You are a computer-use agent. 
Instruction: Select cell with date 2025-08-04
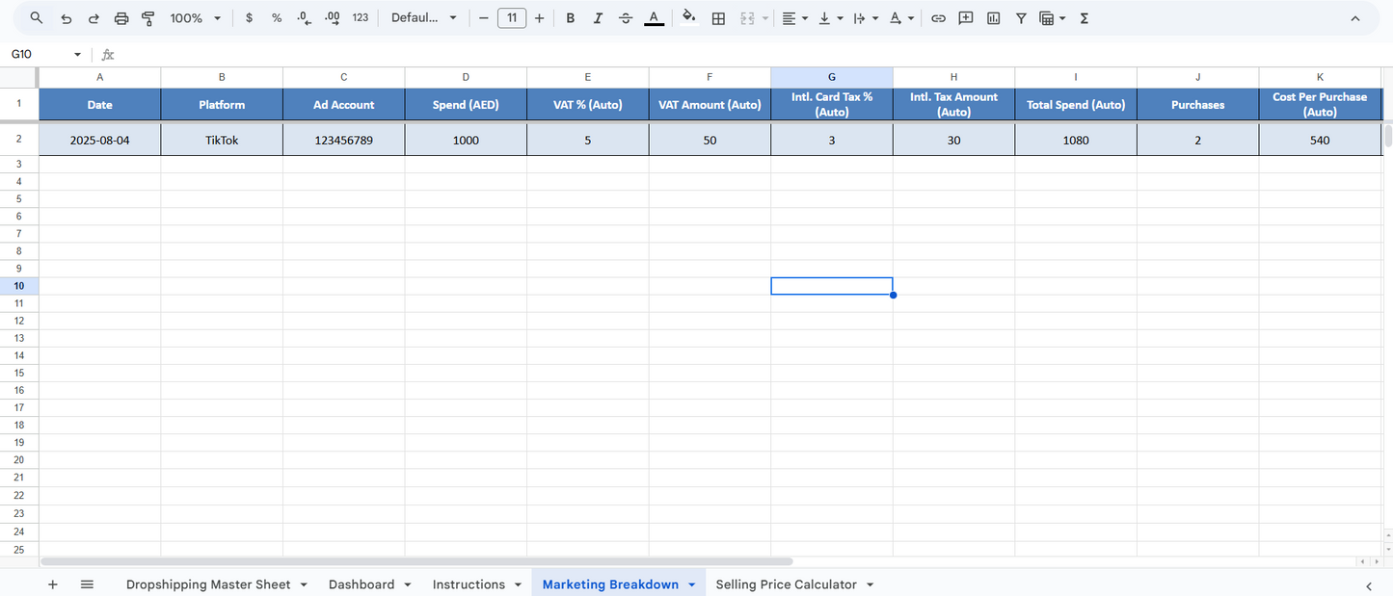click(x=100, y=141)
